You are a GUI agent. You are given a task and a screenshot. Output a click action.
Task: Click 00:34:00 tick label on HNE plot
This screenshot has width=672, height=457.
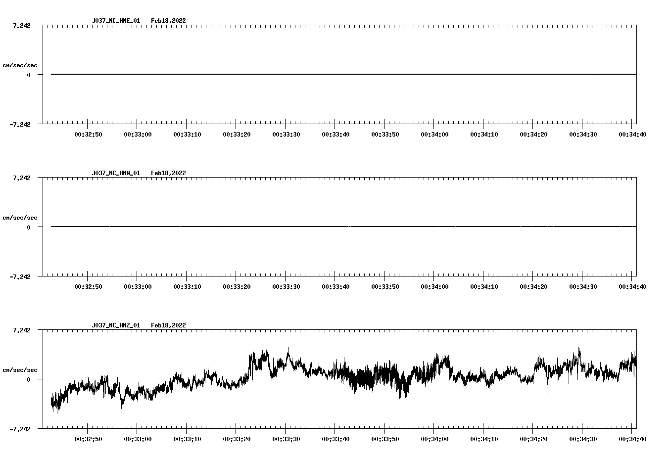pyautogui.click(x=434, y=134)
